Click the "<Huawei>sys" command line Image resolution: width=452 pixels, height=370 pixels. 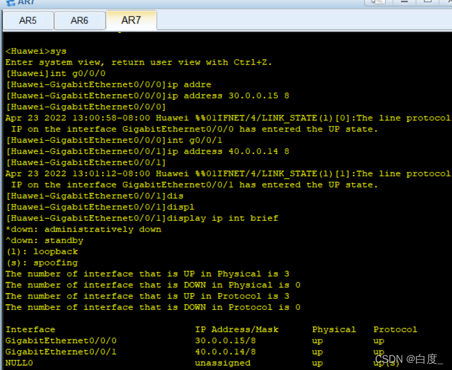coord(36,51)
